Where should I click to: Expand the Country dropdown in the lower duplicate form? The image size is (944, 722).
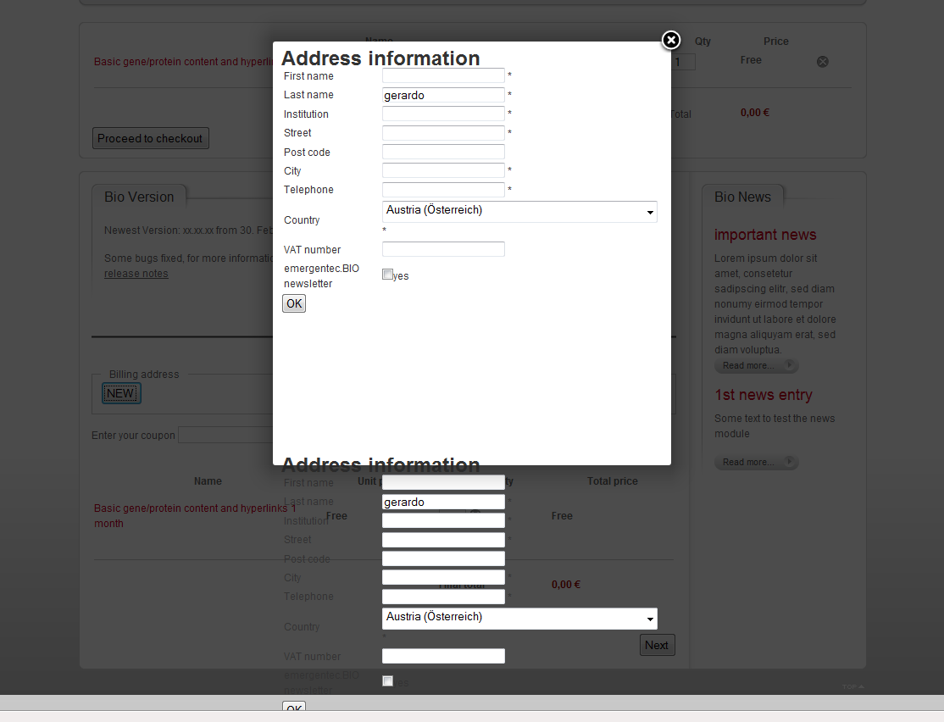coord(519,619)
